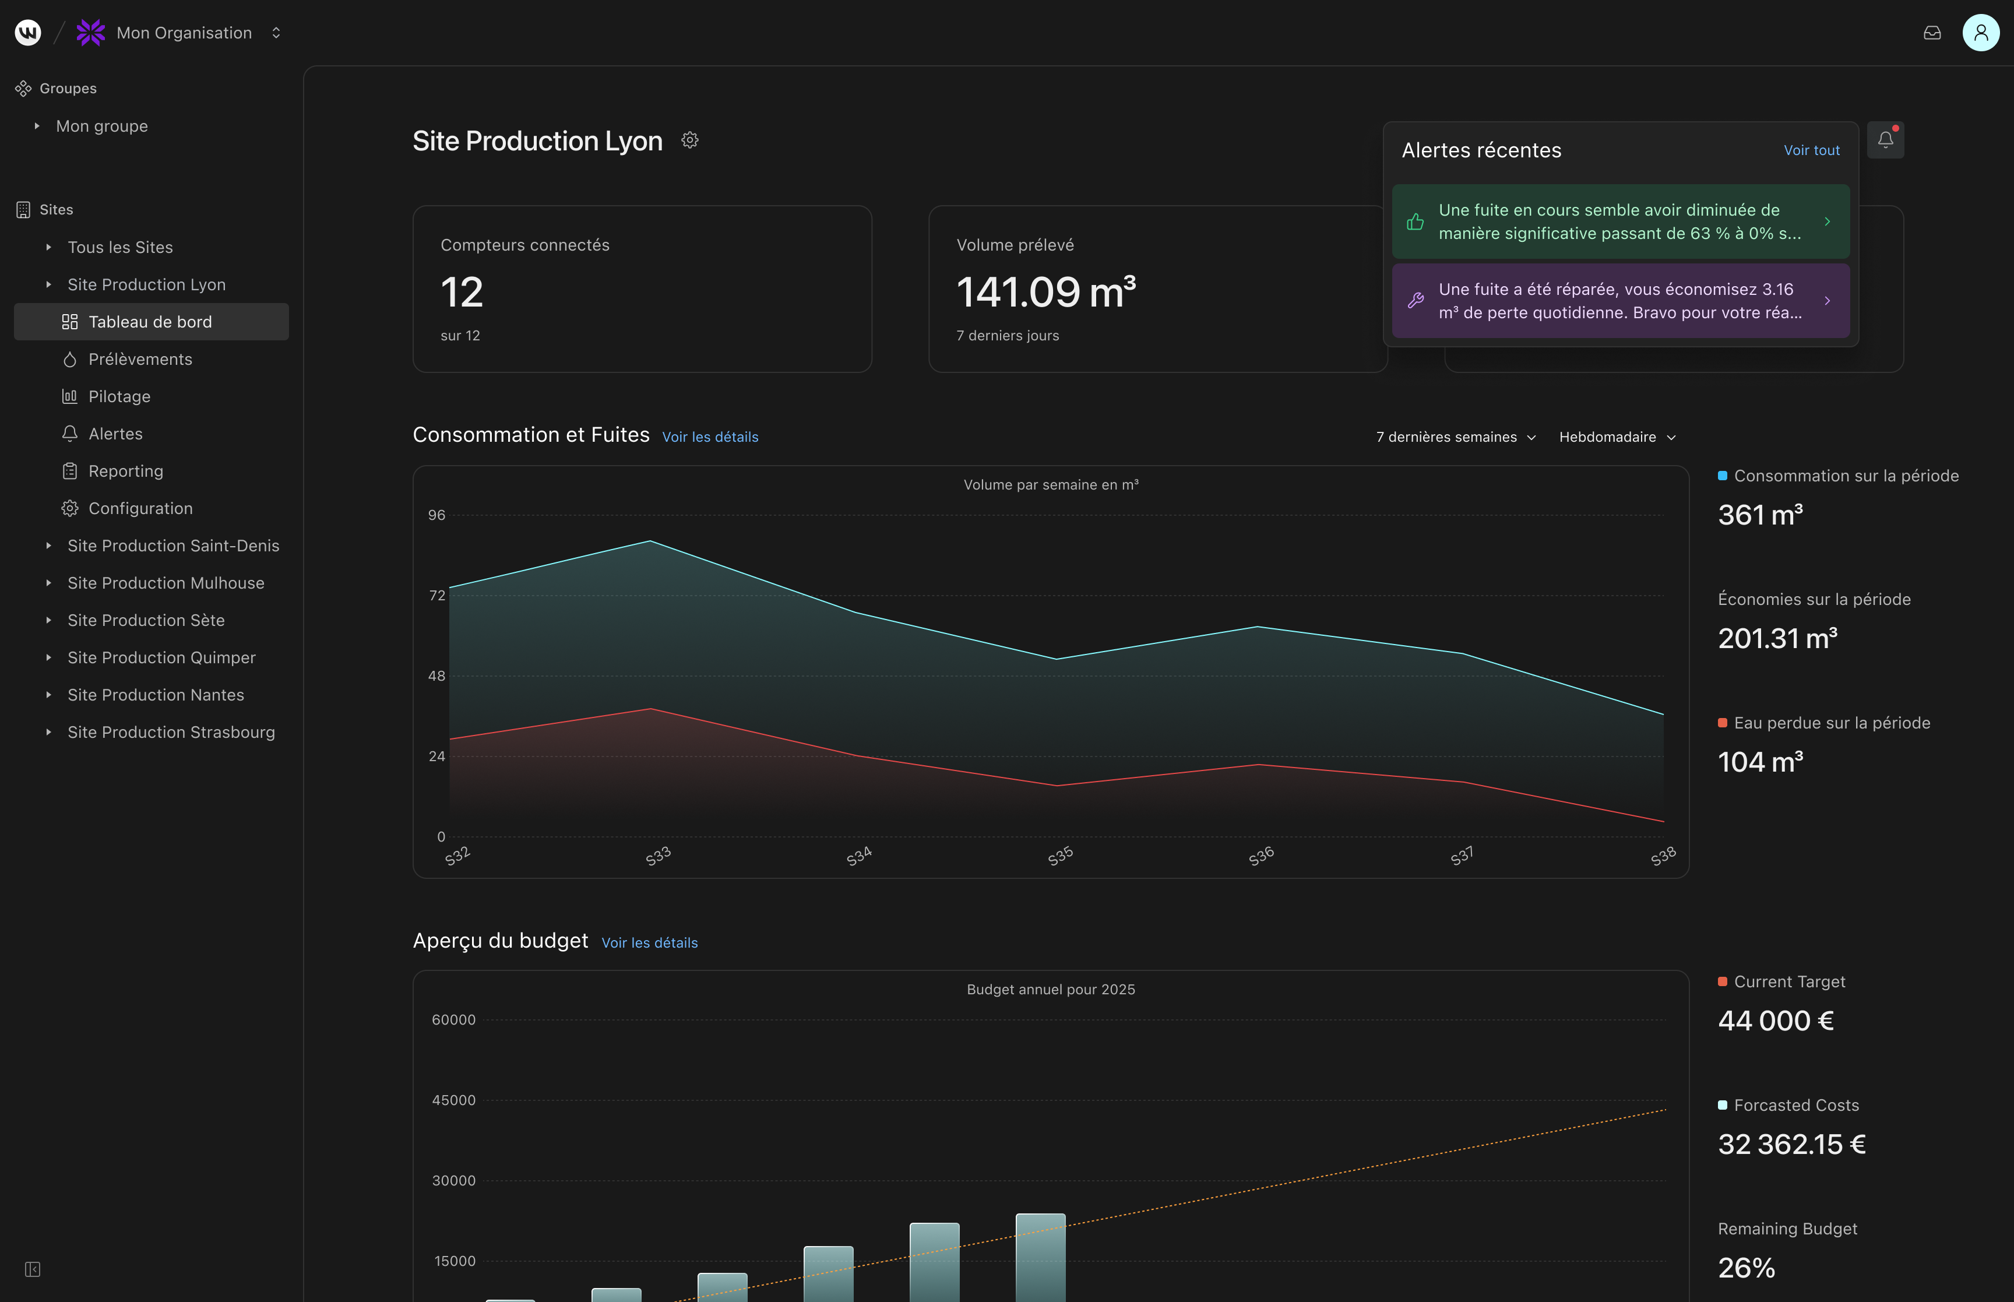Click Voir les détails next to Consommation et Fuites
Screen dimensions: 2014x1302
(710, 437)
